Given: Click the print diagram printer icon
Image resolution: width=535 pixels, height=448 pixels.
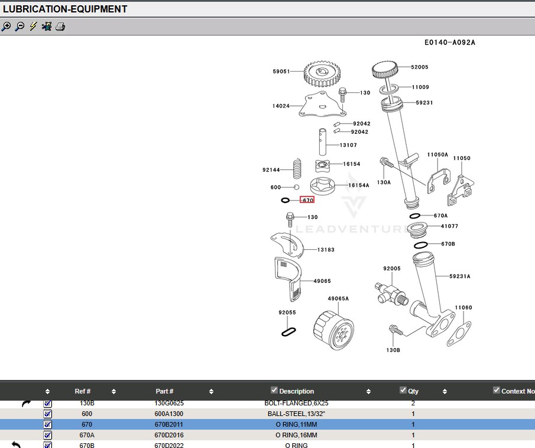Looking at the screenshot, I should pos(60,27).
